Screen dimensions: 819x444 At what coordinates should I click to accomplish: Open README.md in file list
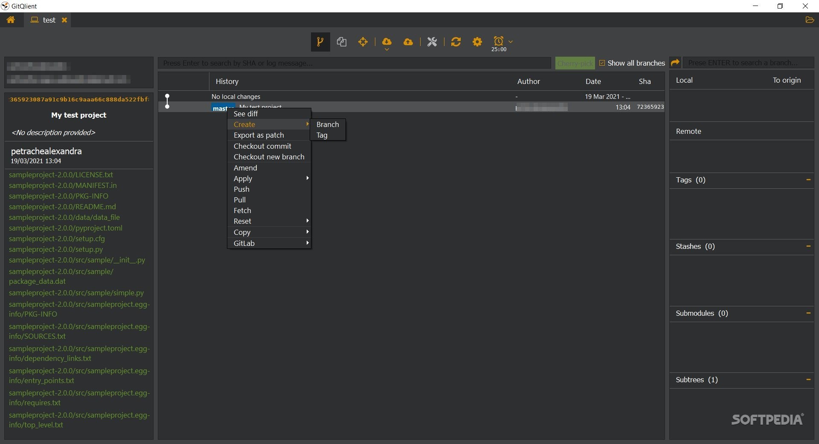(x=62, y=207)
